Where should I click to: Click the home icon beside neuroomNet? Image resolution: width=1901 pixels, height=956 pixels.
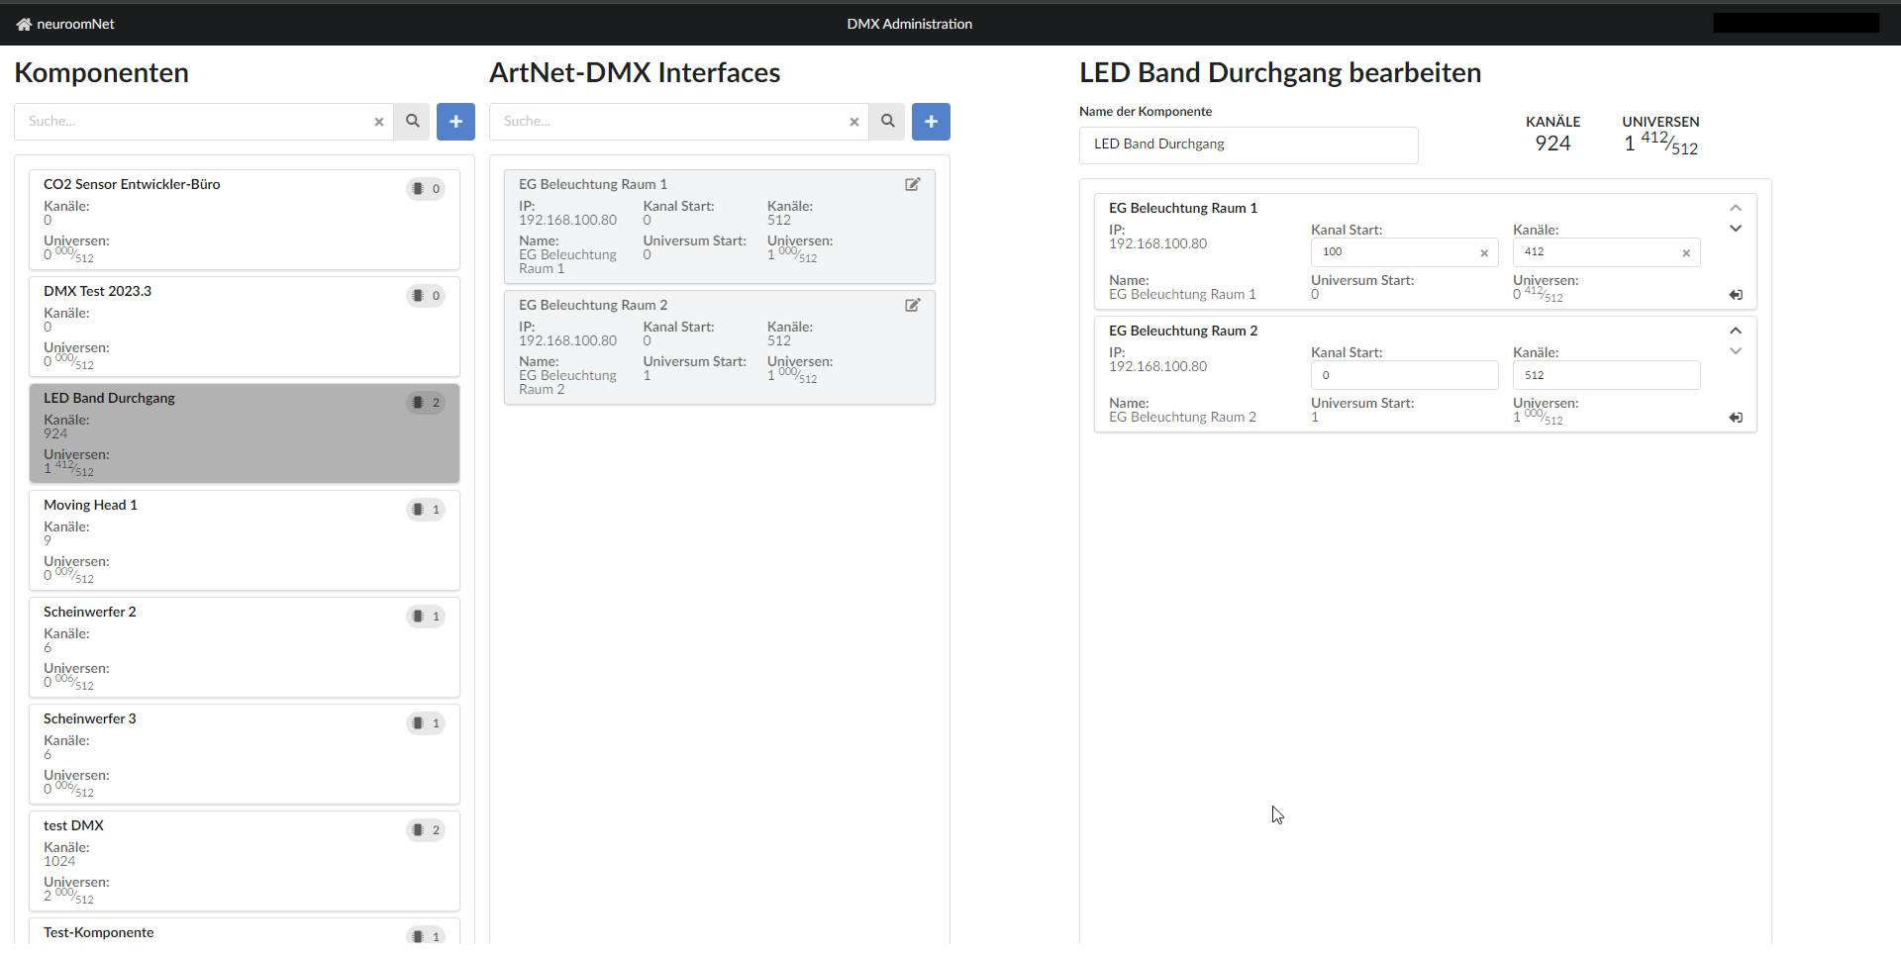pyautogui.click(x=21, y=23)
